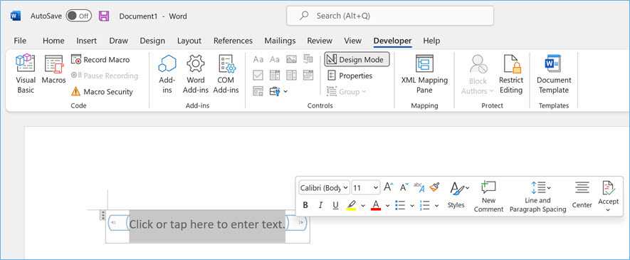
Task: Switch to the Insert tab
Action: click(x=86, y=41)
